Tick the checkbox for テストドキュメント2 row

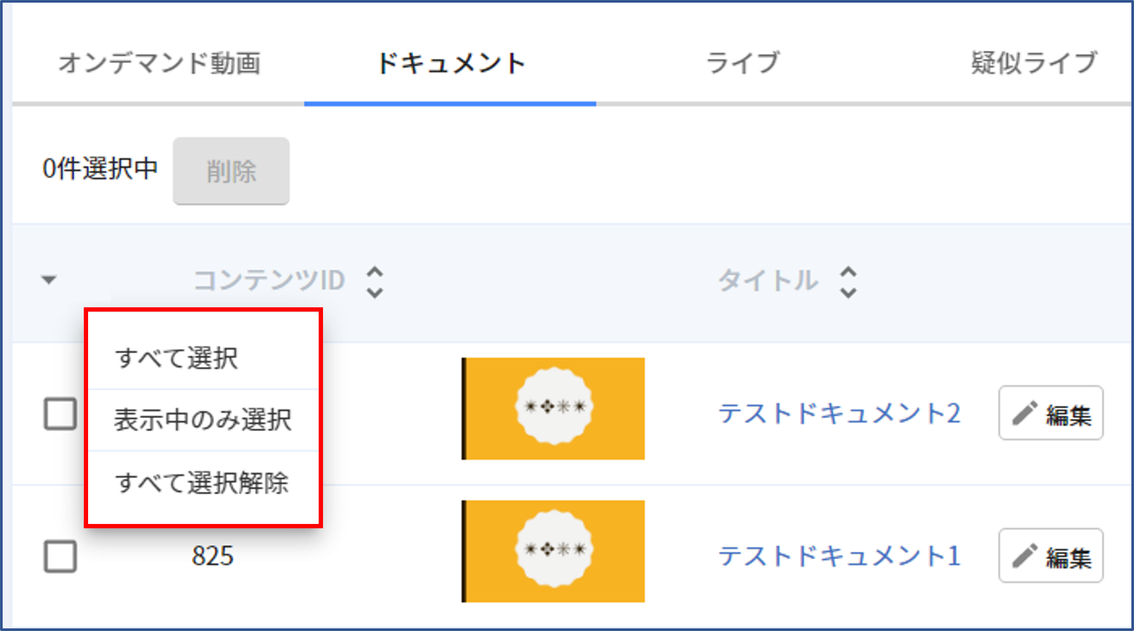pos(60,413)
